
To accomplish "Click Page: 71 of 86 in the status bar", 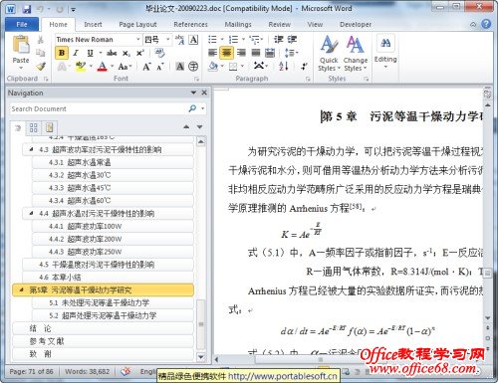I will (31, 372).
